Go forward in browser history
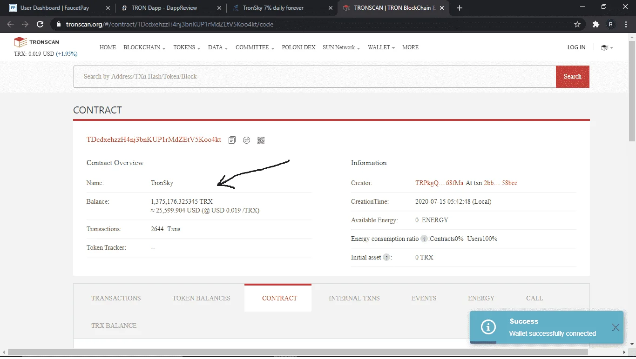The width and height of the screenshot is (636, 359). 25,24
